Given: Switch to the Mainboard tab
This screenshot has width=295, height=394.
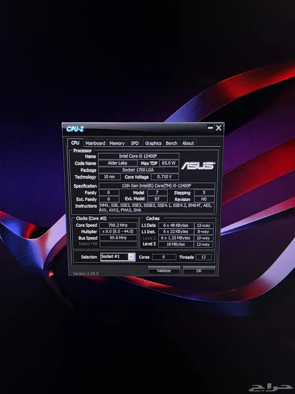Looking at the screenshot, I should [x=95, y=143].
